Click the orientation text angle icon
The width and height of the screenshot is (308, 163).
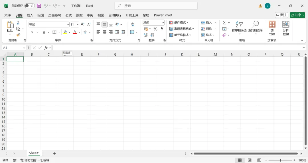coord(117,24)
